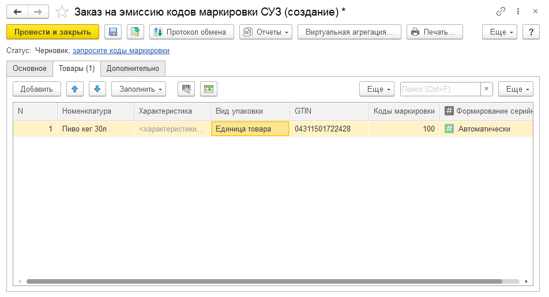Open the Дополнительно tab
Image resolution: width=549 pixels, height=297 pixels.
(133, 69)
